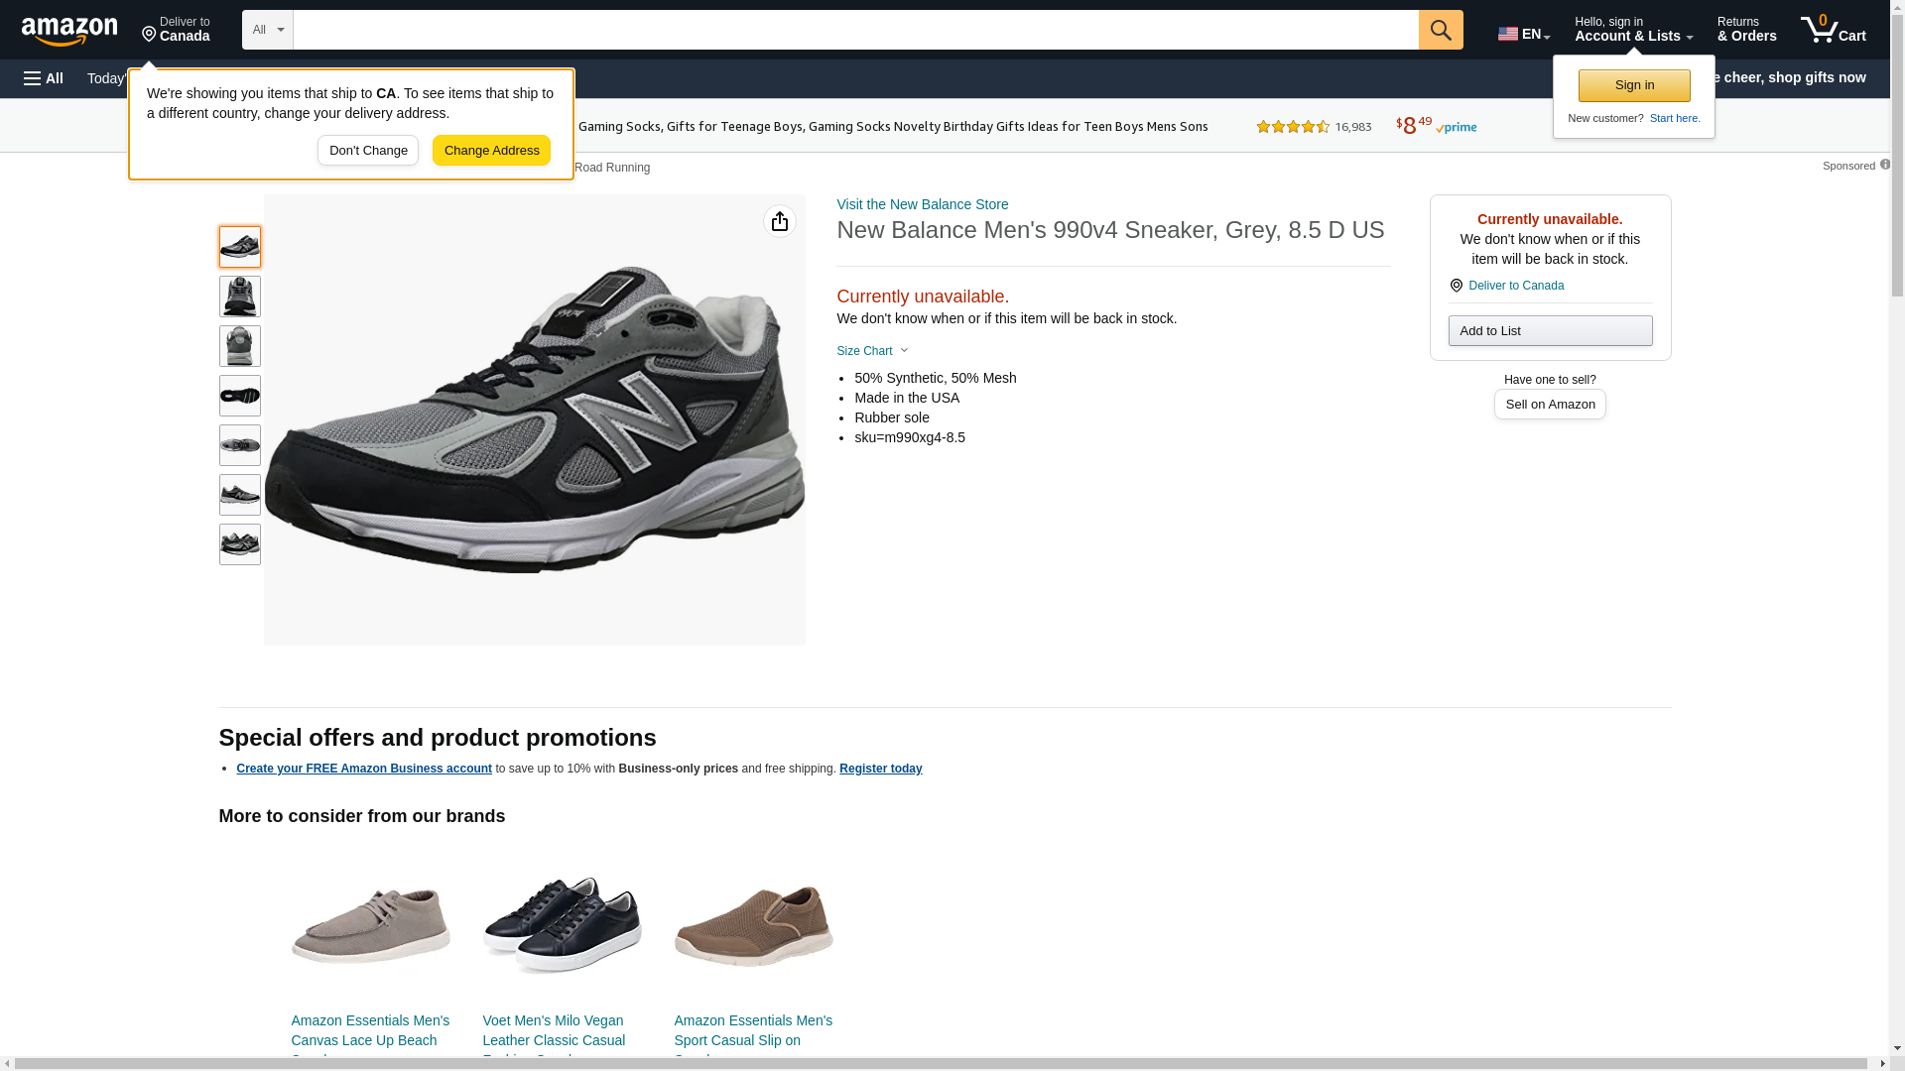1905x1071 pixels.
Task: Click the star rating in sponsored banner
Action: click(1293, 127)
